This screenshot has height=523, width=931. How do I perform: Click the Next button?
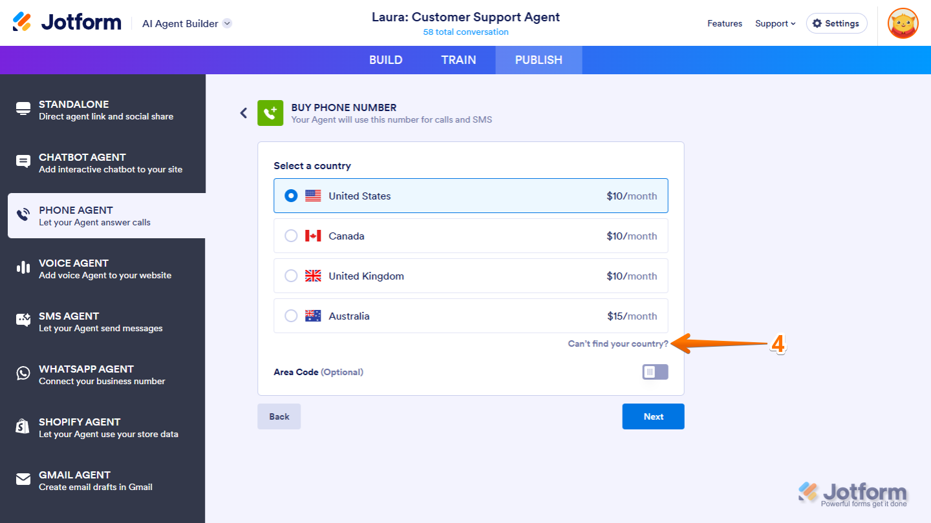click(x=653, y=416)
